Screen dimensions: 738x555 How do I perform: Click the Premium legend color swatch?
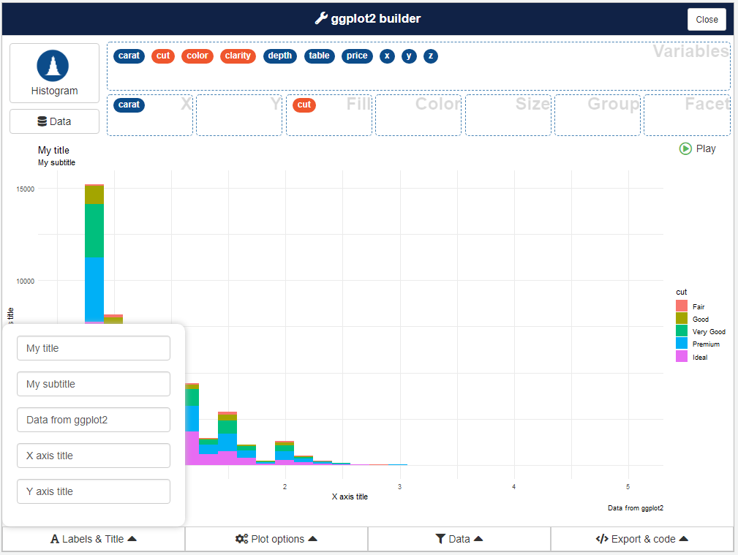682,344
